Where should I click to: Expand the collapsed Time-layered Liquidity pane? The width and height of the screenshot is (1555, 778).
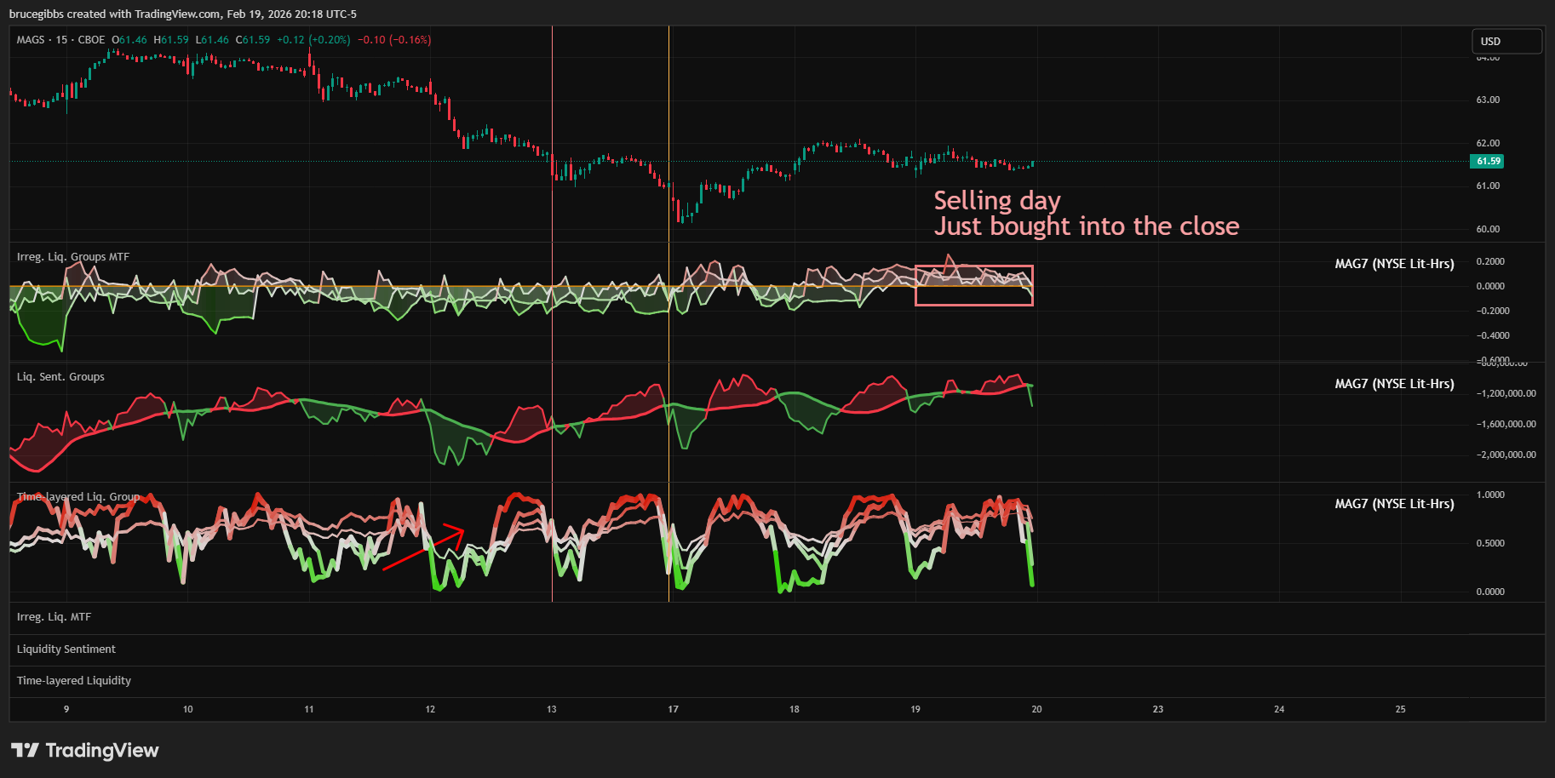point(73,681)
